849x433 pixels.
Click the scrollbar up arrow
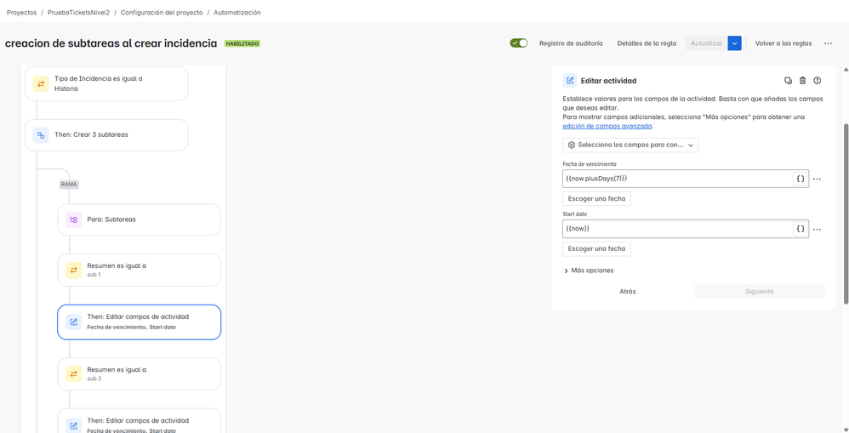(x=846, y=69)
